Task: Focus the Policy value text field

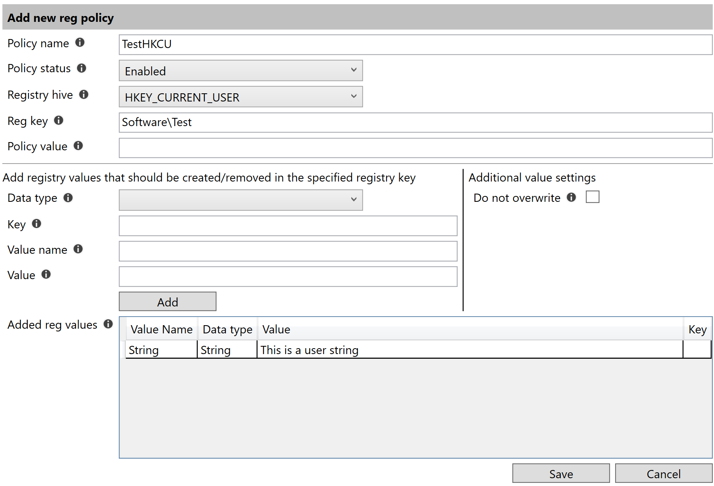Action: tap(415, 148)
